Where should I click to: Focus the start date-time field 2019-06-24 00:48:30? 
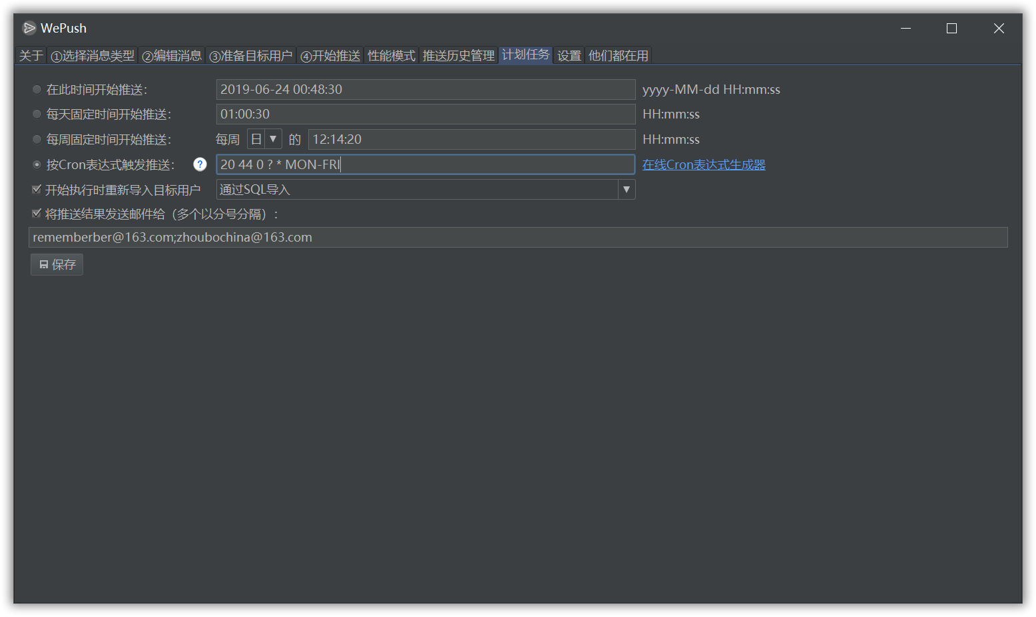pyautogui.click(x=426, y=89)
